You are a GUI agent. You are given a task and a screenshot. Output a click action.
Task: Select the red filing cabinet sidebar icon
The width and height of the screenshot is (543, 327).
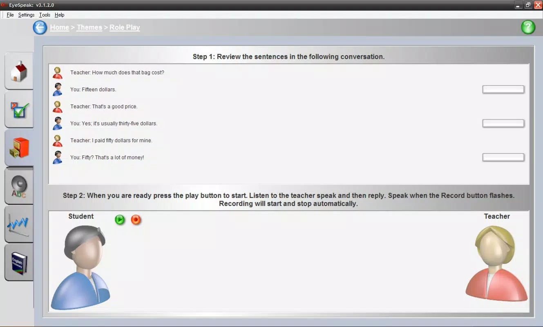coord(19,148)
